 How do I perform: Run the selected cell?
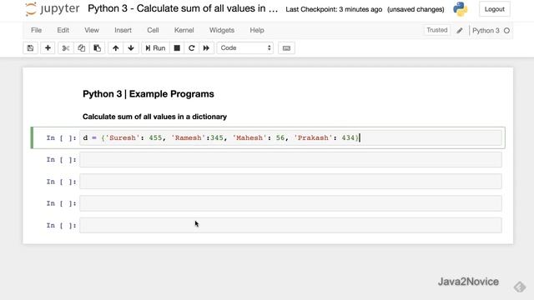pos(155,48)
